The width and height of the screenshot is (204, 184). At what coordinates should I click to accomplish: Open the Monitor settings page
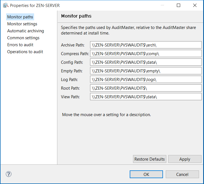coord(22,24)
